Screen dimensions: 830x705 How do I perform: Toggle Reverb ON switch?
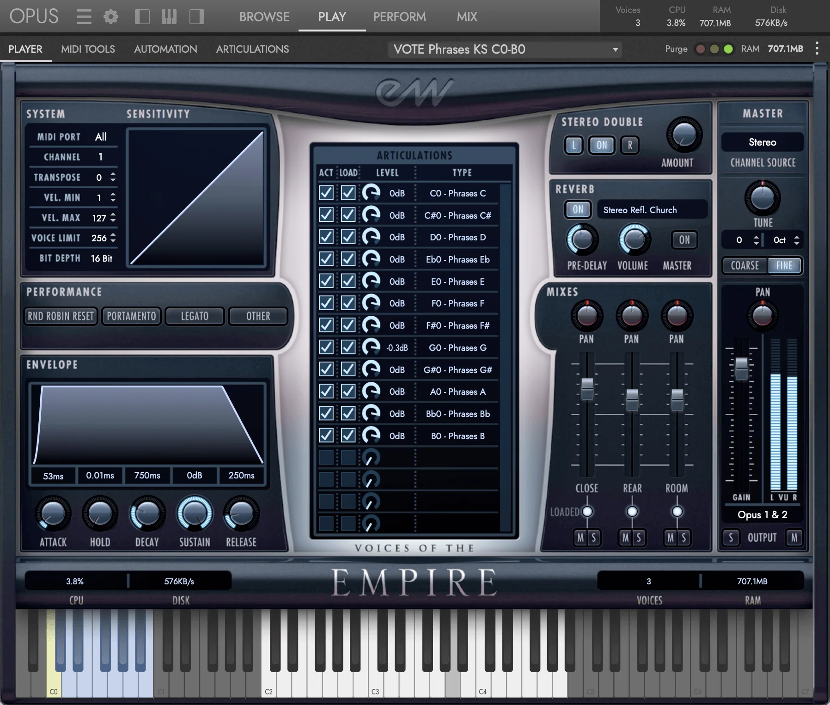(578, 209)
